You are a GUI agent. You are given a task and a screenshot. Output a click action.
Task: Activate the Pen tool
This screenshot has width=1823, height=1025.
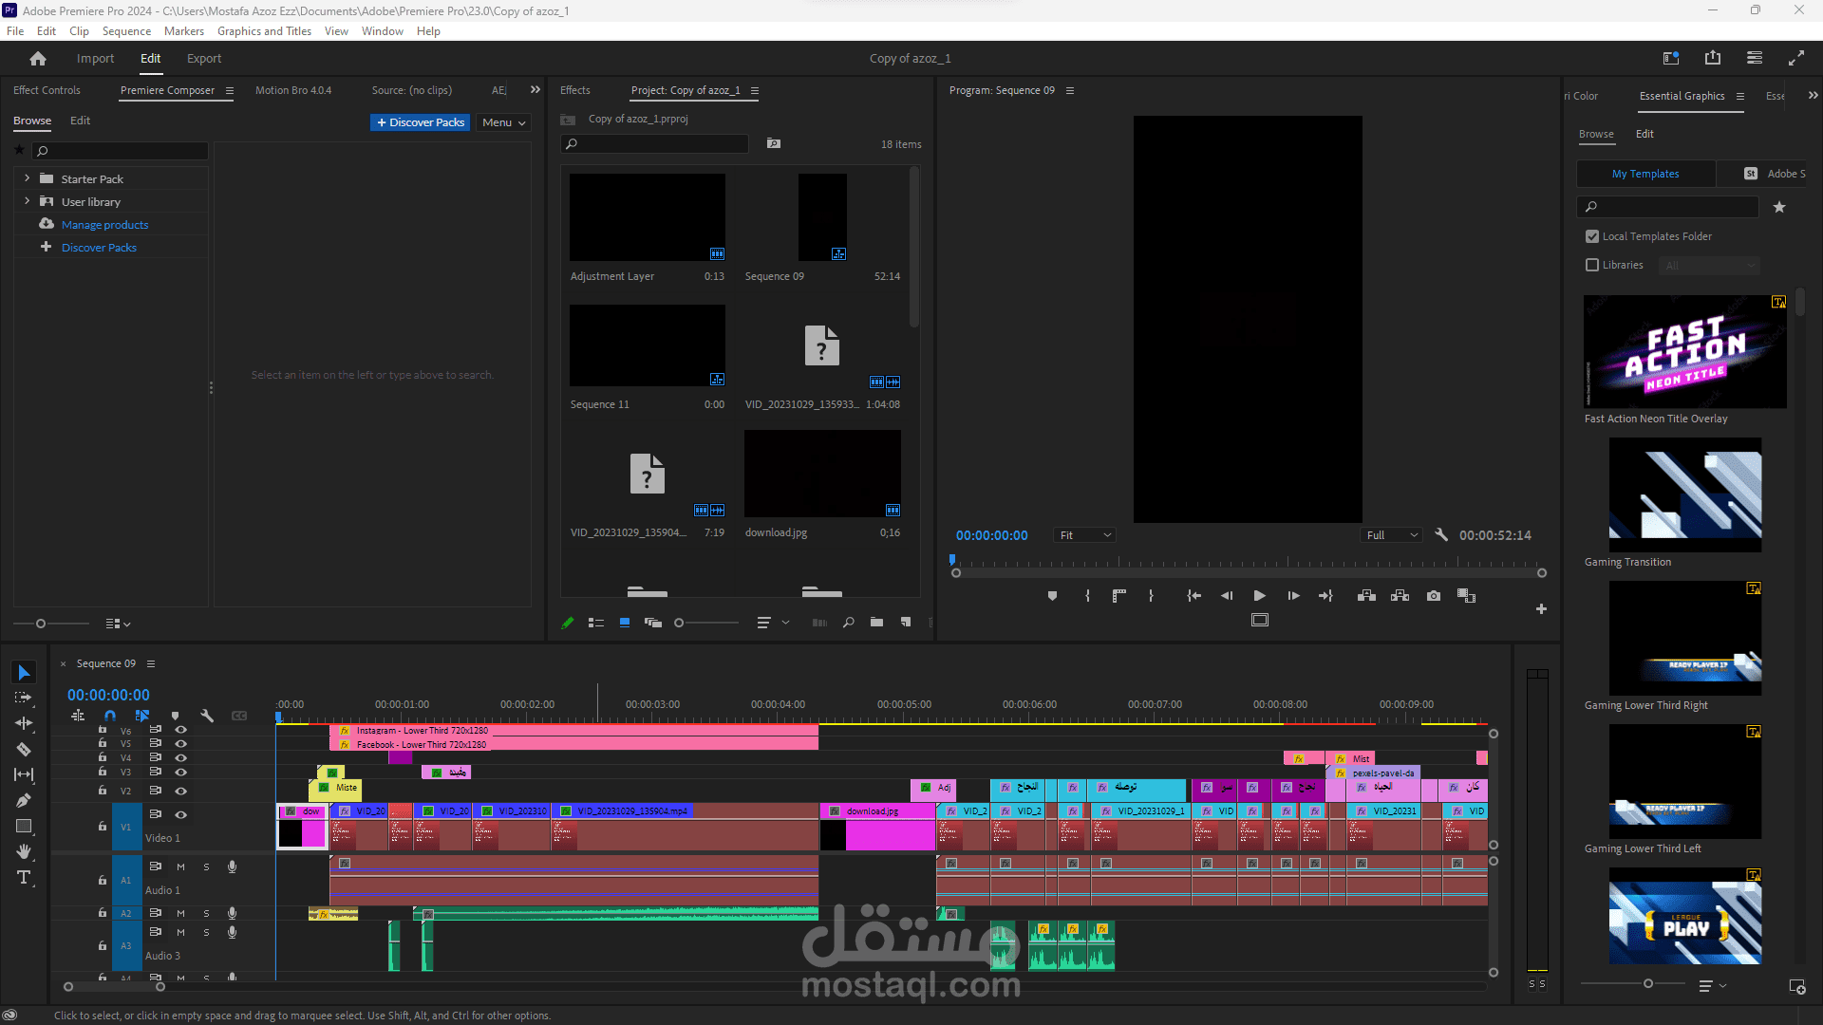[24, 800]
